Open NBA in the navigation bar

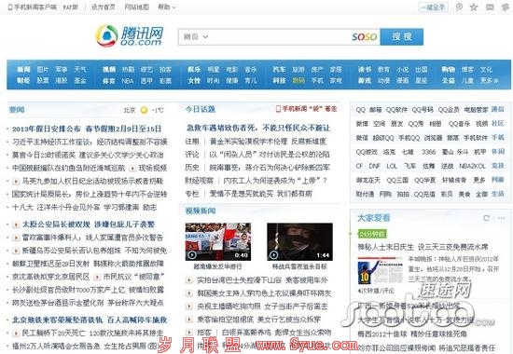128,80
